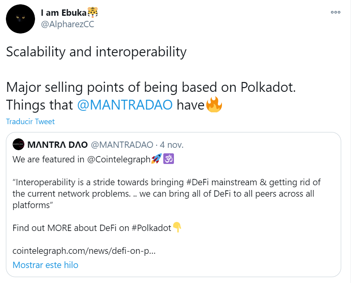This screenshot has height=283, width=351.
Task: Click the tiger emoji beside Ebuka's name
Action: pyautogui.click(x=92, y=13)
